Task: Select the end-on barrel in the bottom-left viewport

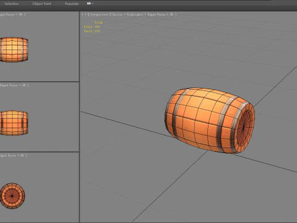Action: pyautogui.click(x=12, y=196)
